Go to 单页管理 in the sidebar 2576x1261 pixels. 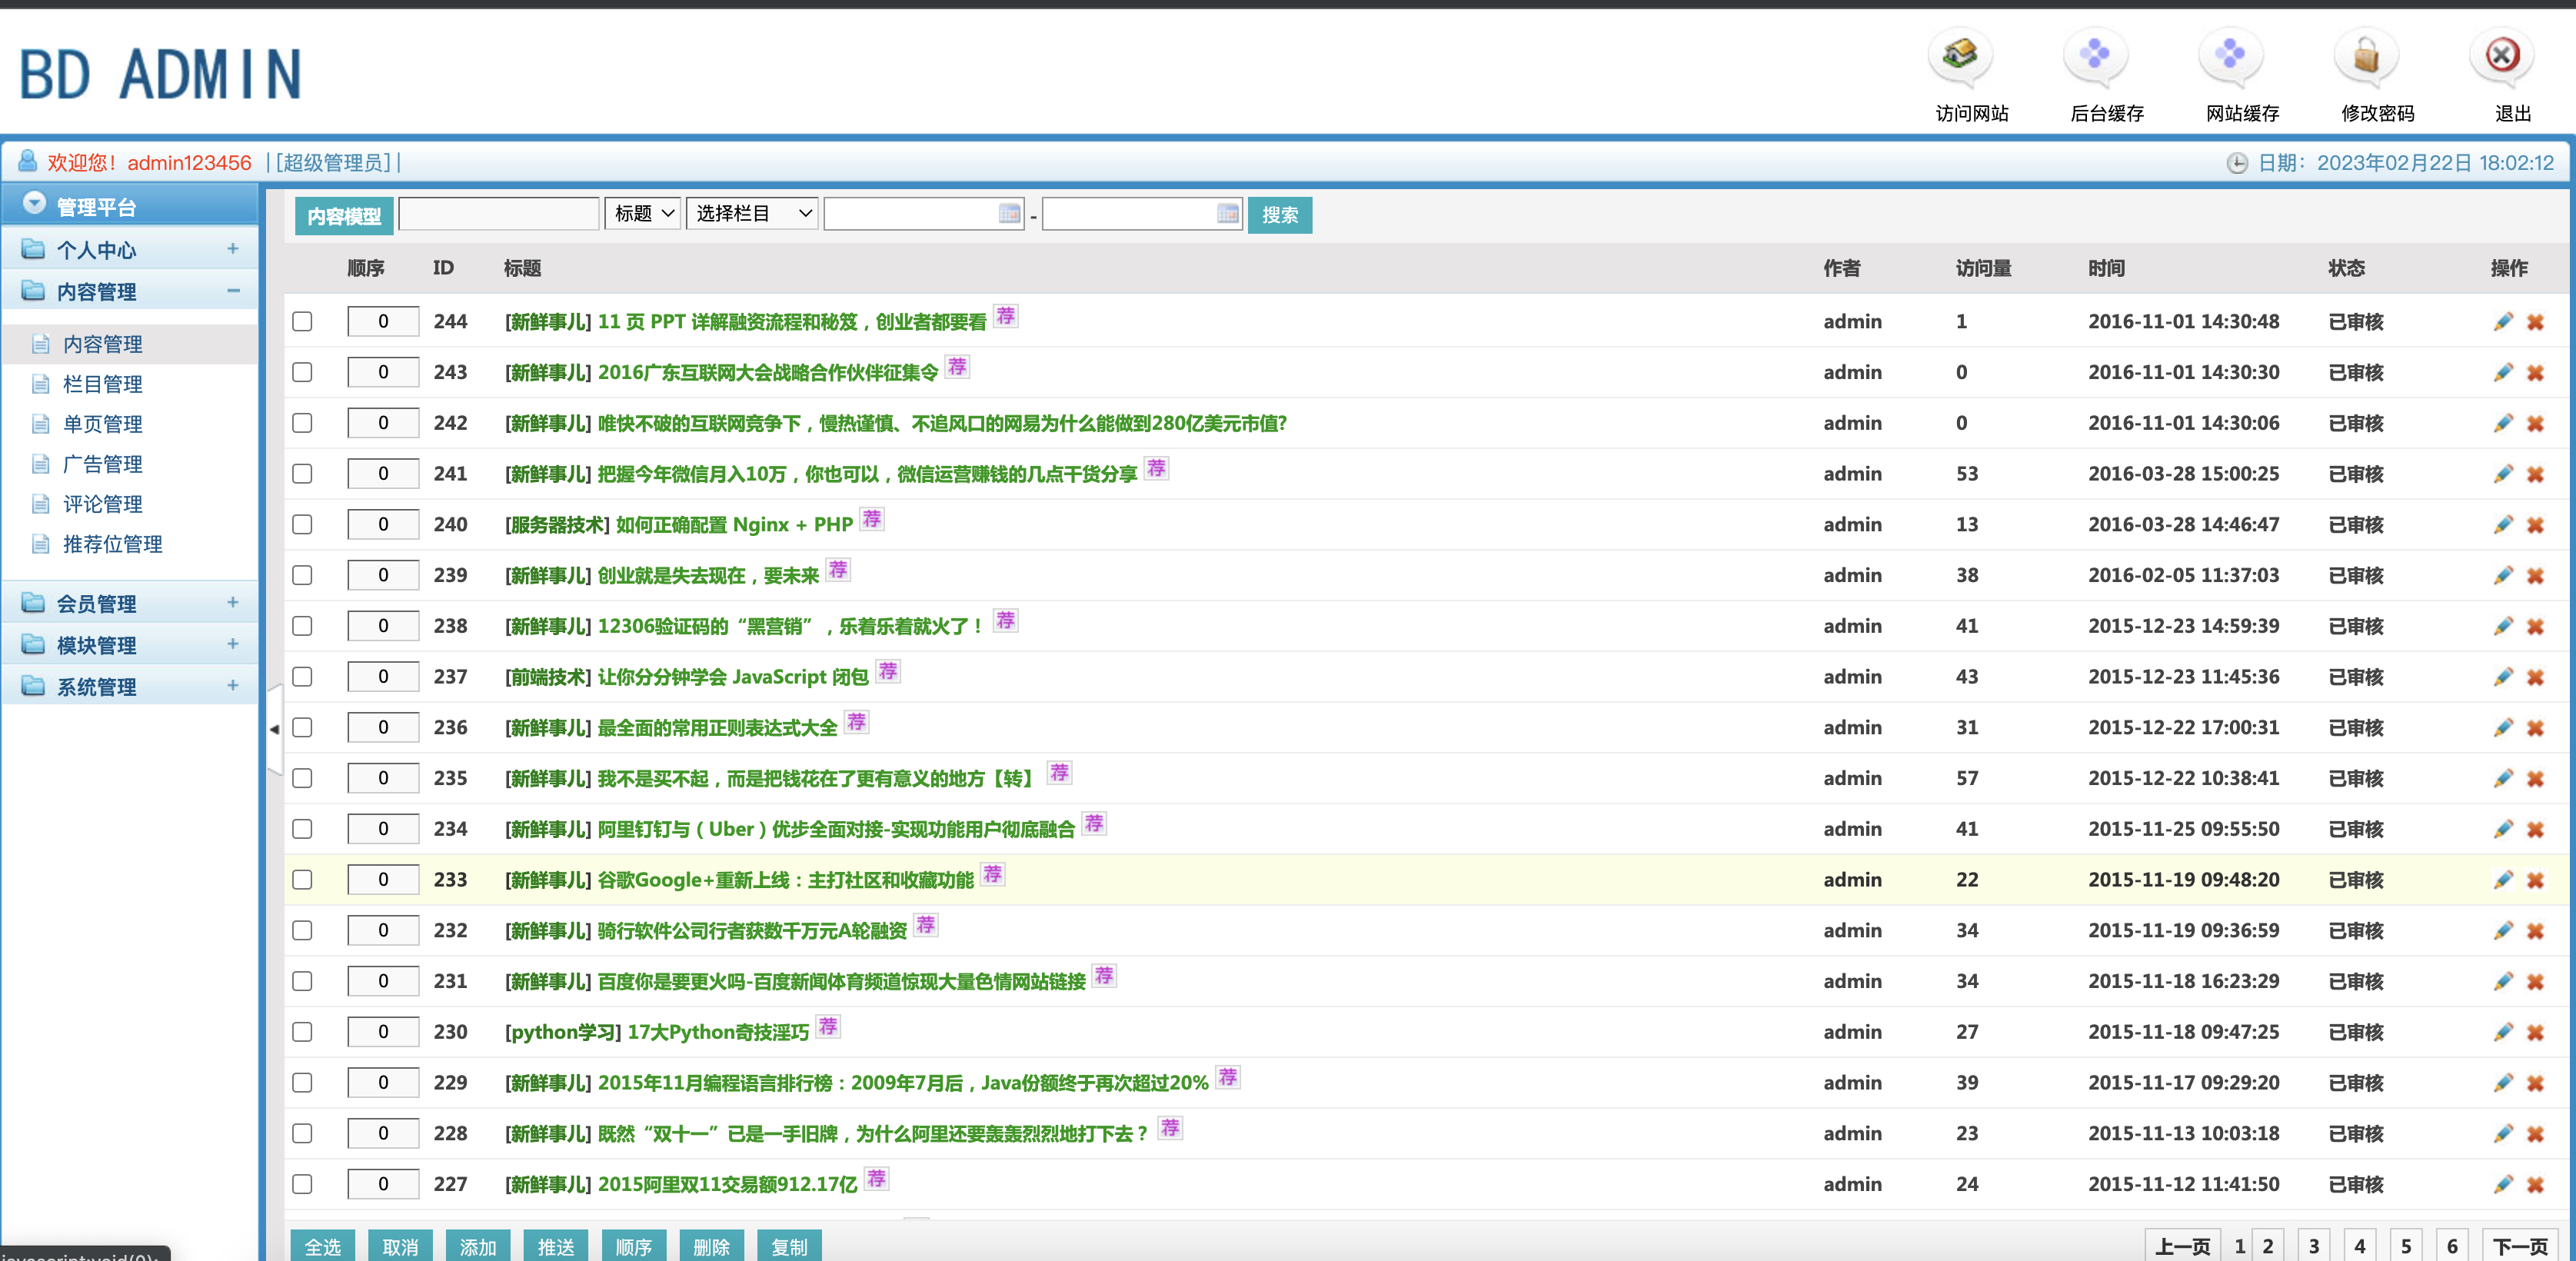[102, 424]
